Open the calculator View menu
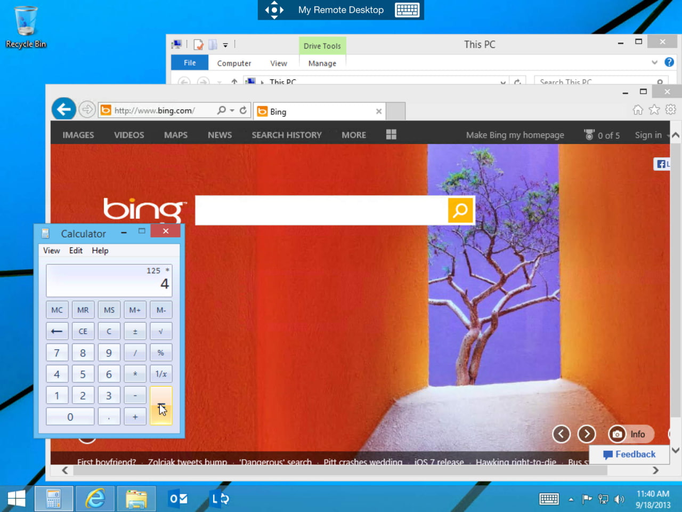Image resolution: width=682 pixels, height=512 pixels. (x=51, y=251)
